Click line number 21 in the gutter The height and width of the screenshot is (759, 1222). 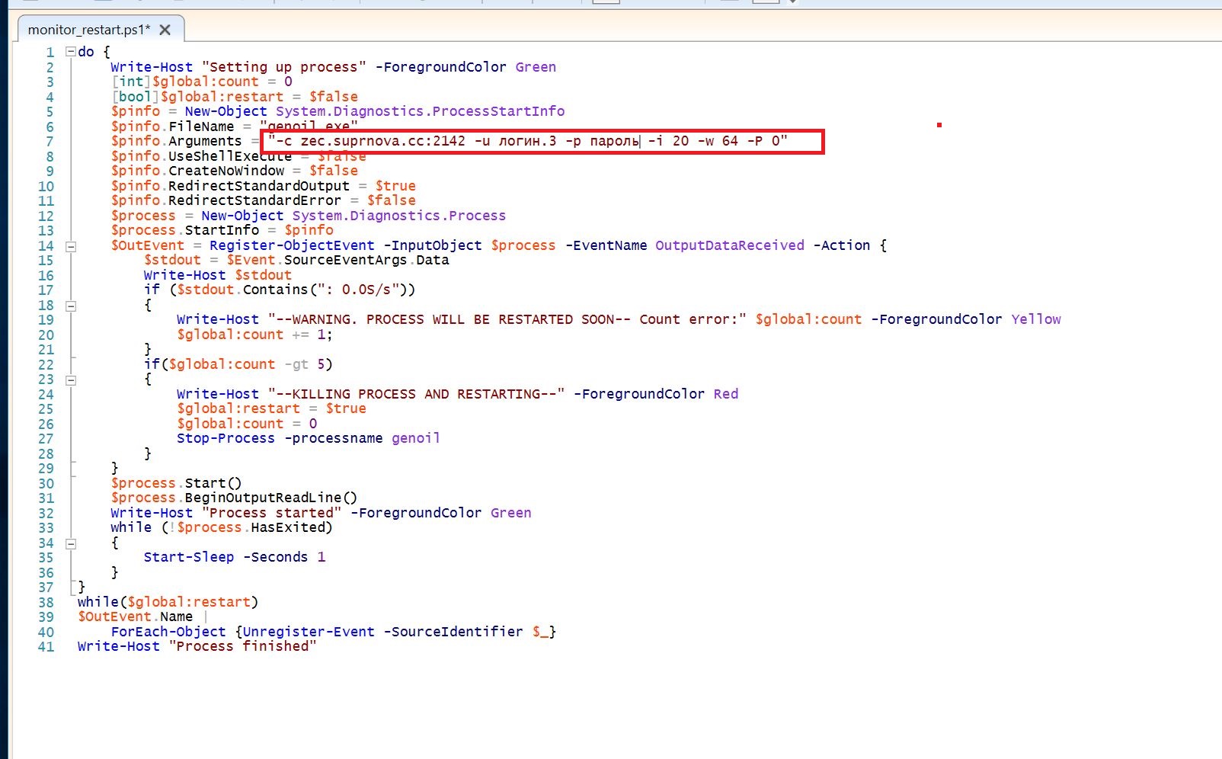pos(46,350)
